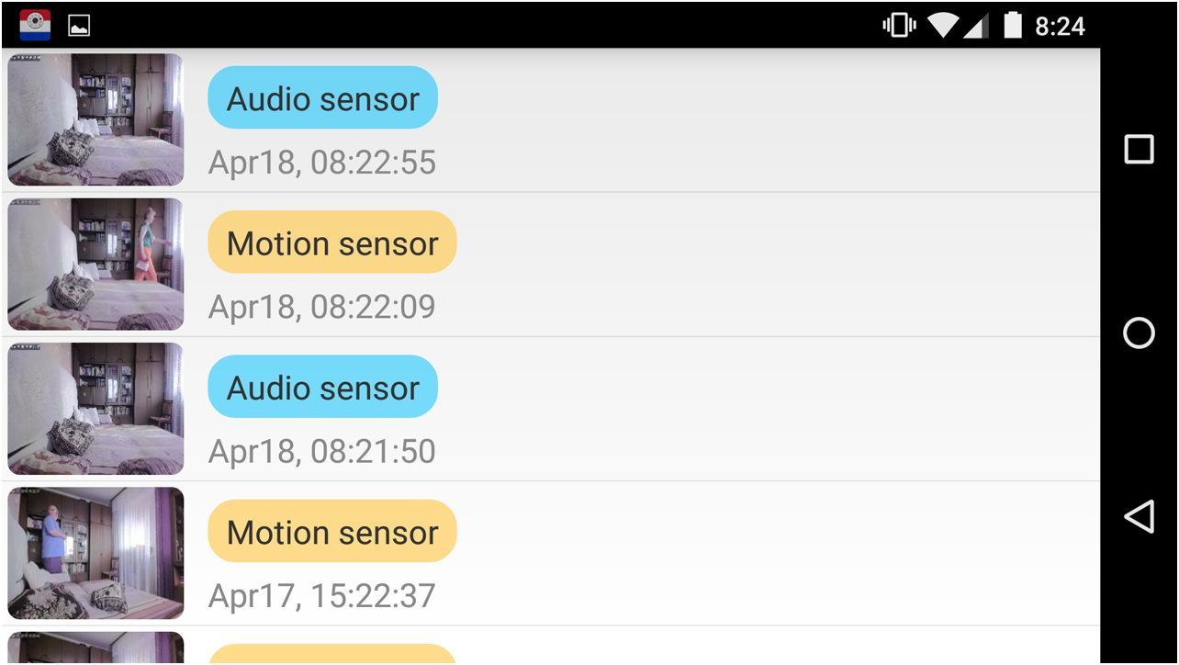This screenshot has width=1179, height=665.
Task: Select the Apr18, 08:22:09 timestamp text
Action: (321, 307)
